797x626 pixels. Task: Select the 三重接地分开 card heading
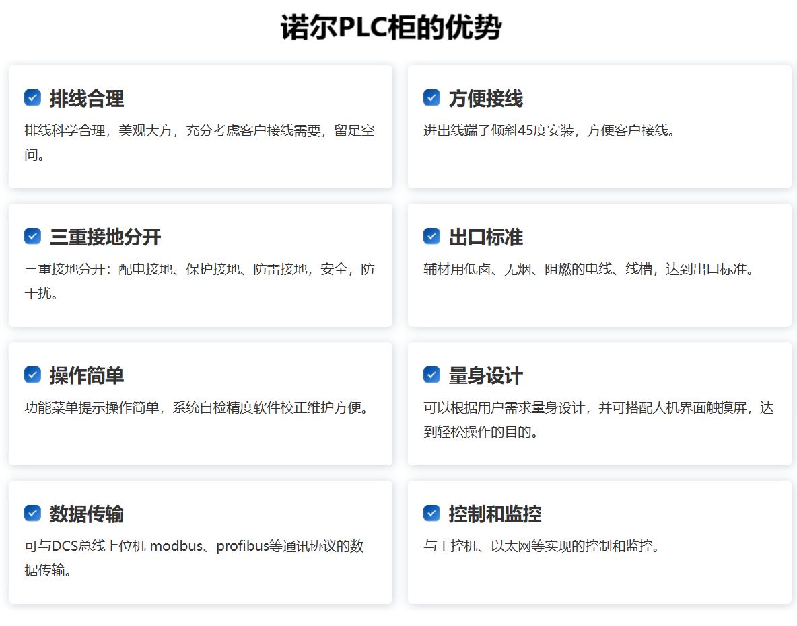105,237
